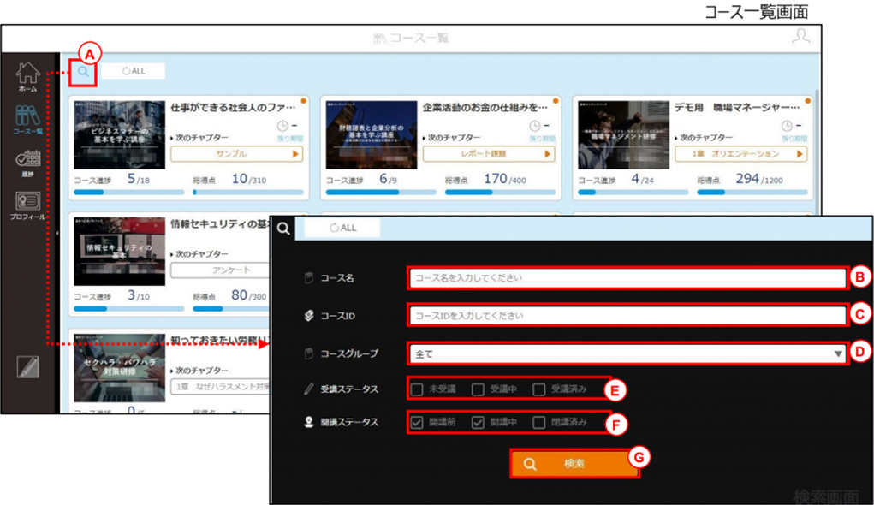
Task: Click the 企業活動のお金の仕組み course thumbnail
Action: click(372, 135)
